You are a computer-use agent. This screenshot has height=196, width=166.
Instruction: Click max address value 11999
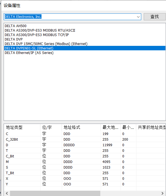(x=107, y=145)
